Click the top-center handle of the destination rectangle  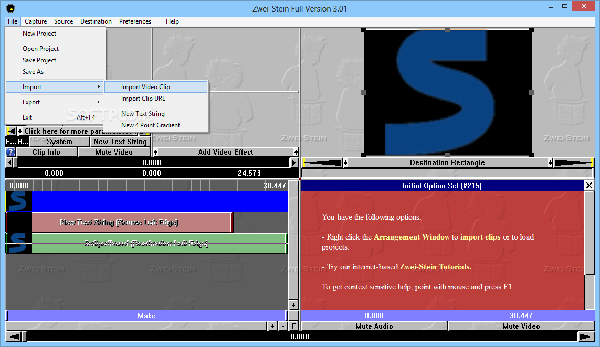point(448,29)
